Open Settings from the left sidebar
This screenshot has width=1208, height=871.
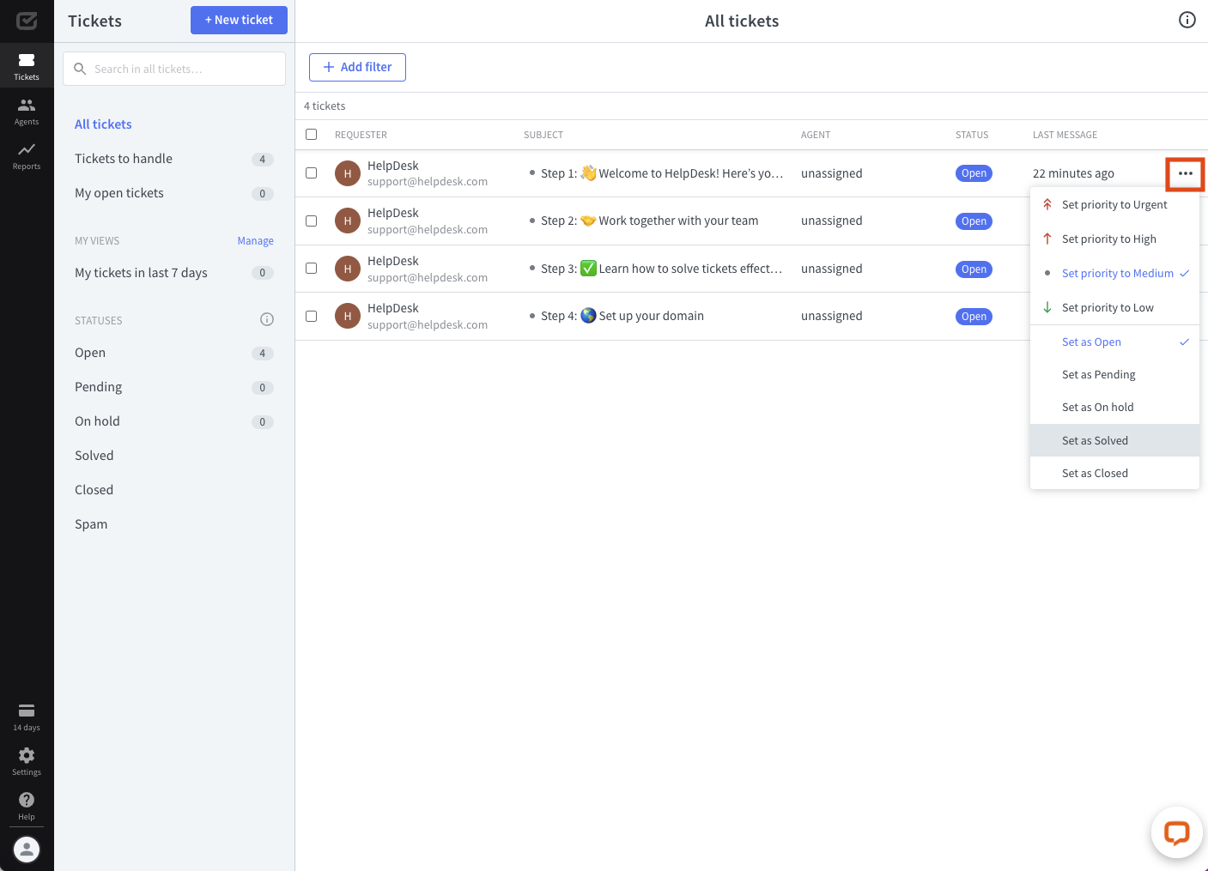click(x=27, y=760)
